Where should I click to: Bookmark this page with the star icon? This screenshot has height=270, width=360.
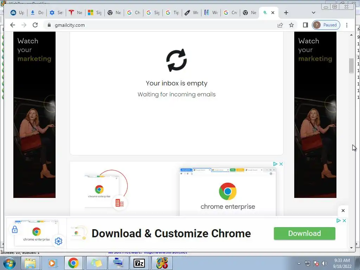click(x=291, y=25)
